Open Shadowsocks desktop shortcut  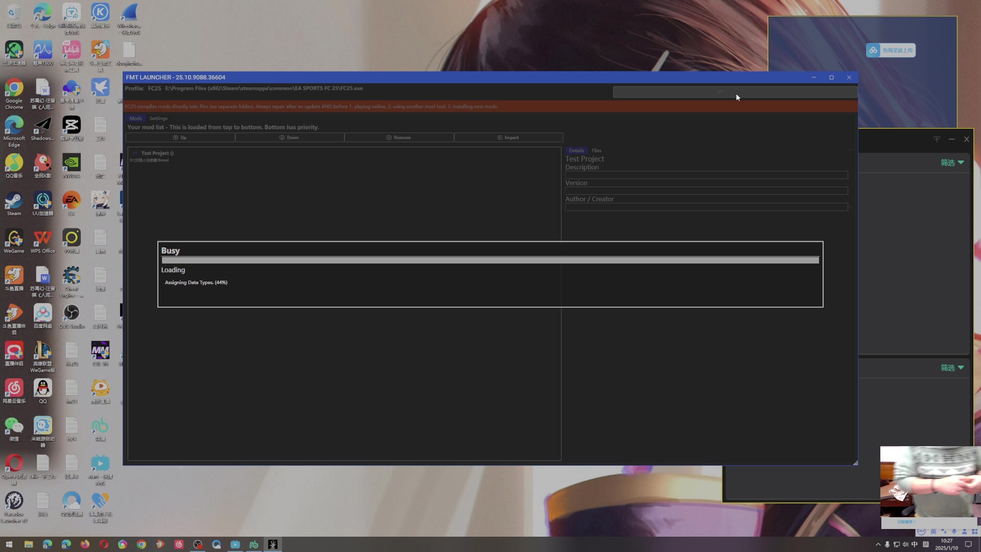tap(42, 128)
